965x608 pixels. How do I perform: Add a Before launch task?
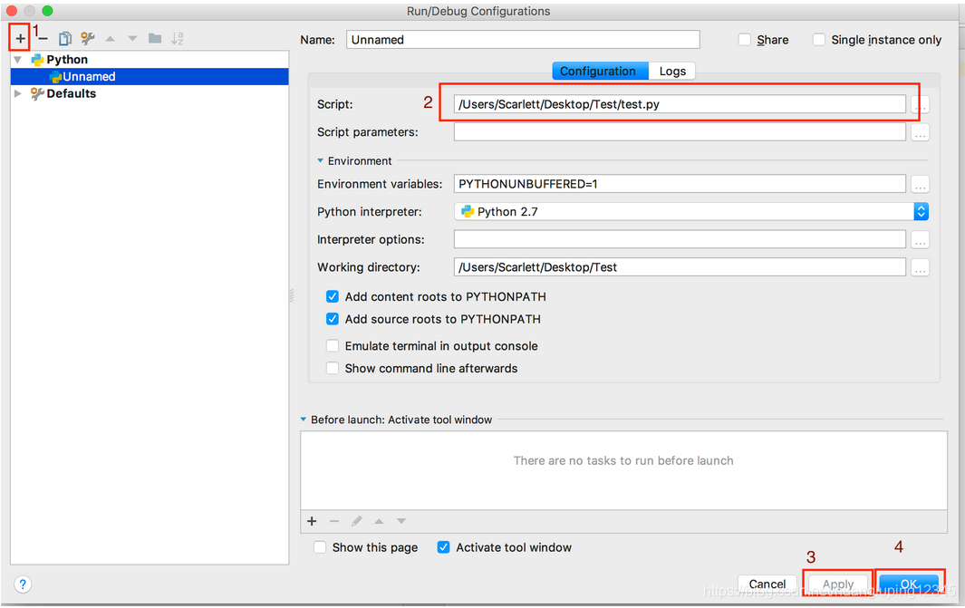click(x=312, y=521)
